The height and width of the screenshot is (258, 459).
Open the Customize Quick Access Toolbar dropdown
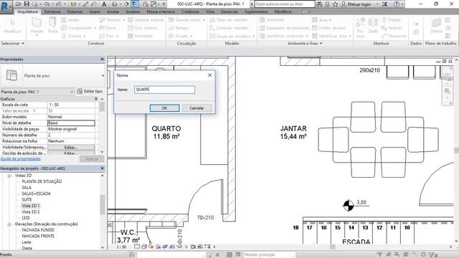click(x=164, y=4)
